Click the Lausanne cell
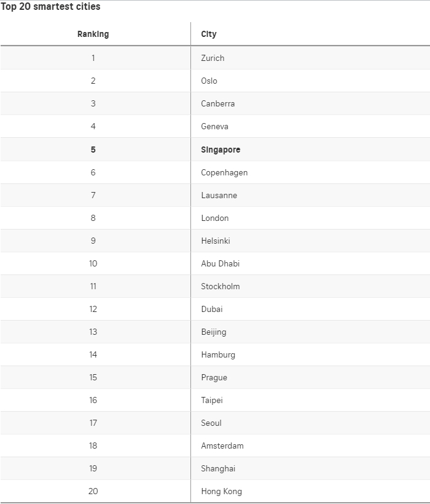 pyautogui.click(x=219, y=196)
